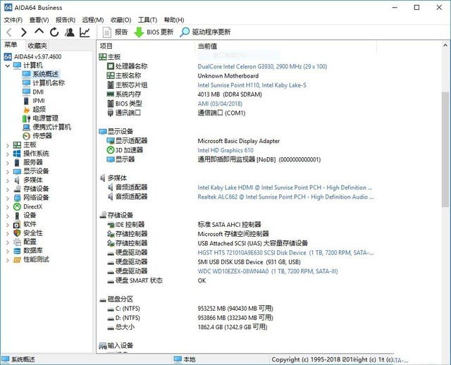Open the graph chart toolbar icon
The height and width of the screenshot is (365, 451).
[x=85, y=32]
